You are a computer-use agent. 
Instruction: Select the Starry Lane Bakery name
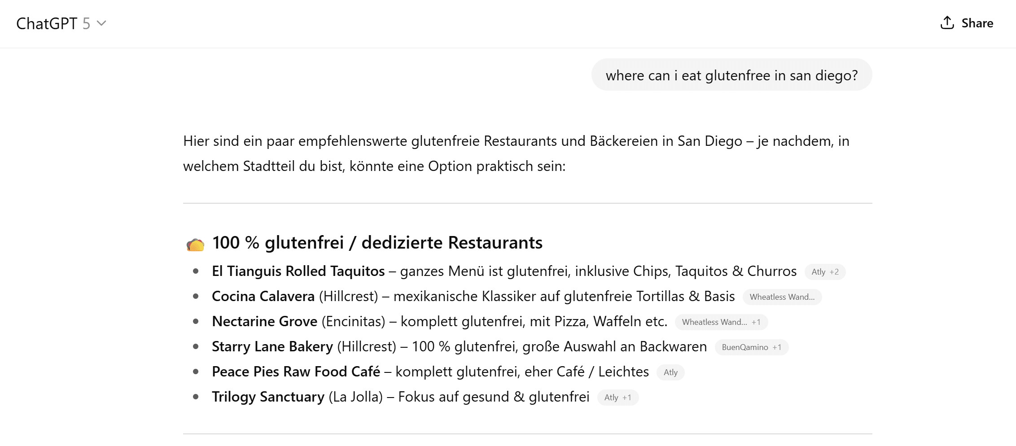272,347
